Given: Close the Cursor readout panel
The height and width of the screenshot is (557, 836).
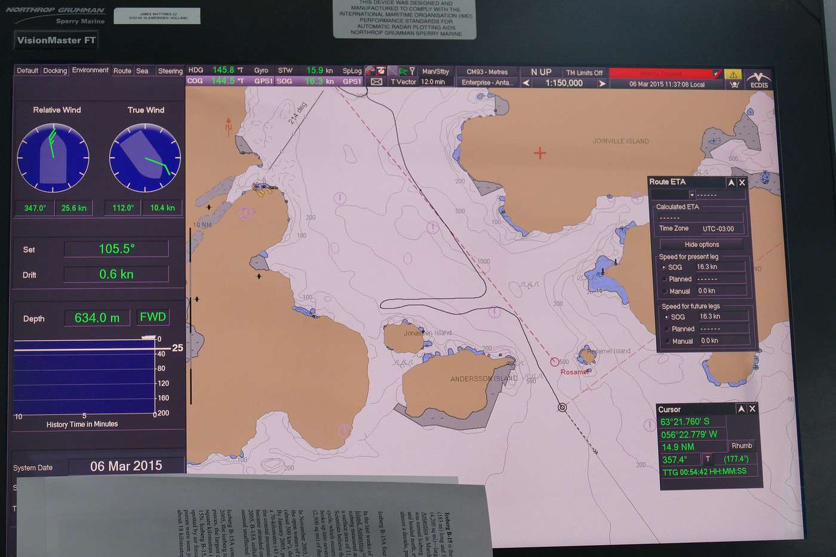Looking at the screenshot, I should (752, 409).
